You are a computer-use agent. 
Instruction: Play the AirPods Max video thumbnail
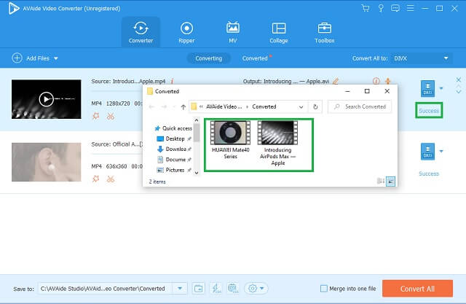tap(47, 99)
